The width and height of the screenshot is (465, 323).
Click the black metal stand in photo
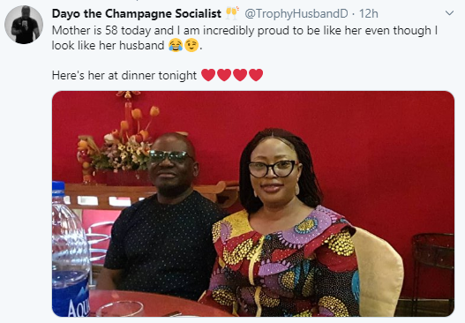click(433, 268)
